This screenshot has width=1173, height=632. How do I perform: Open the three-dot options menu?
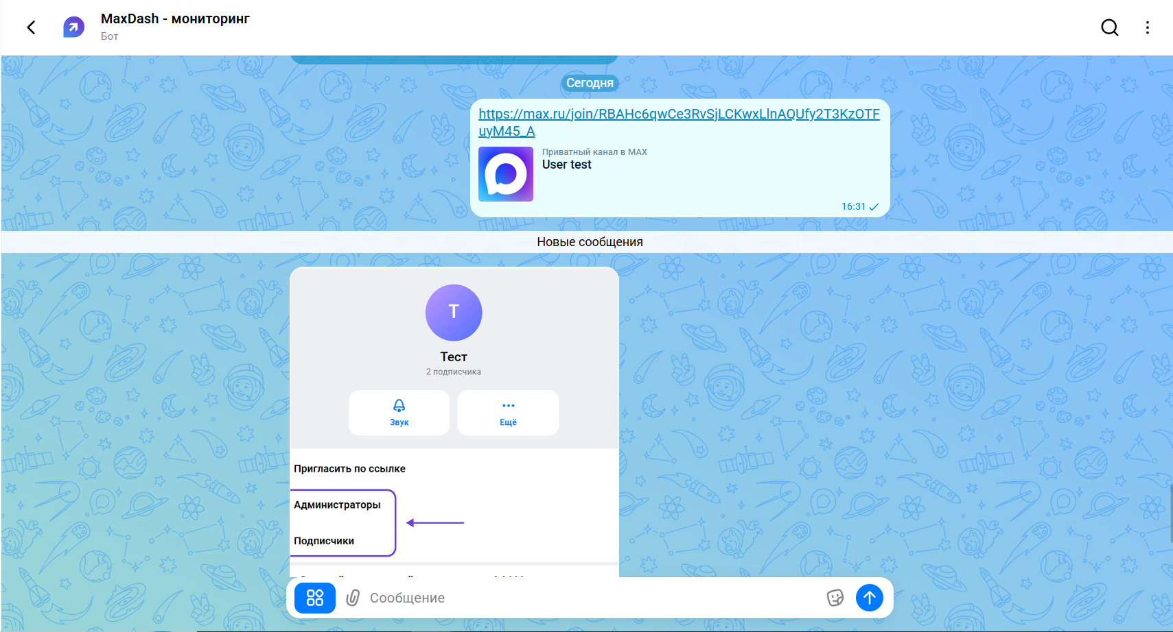(1147, 27)
